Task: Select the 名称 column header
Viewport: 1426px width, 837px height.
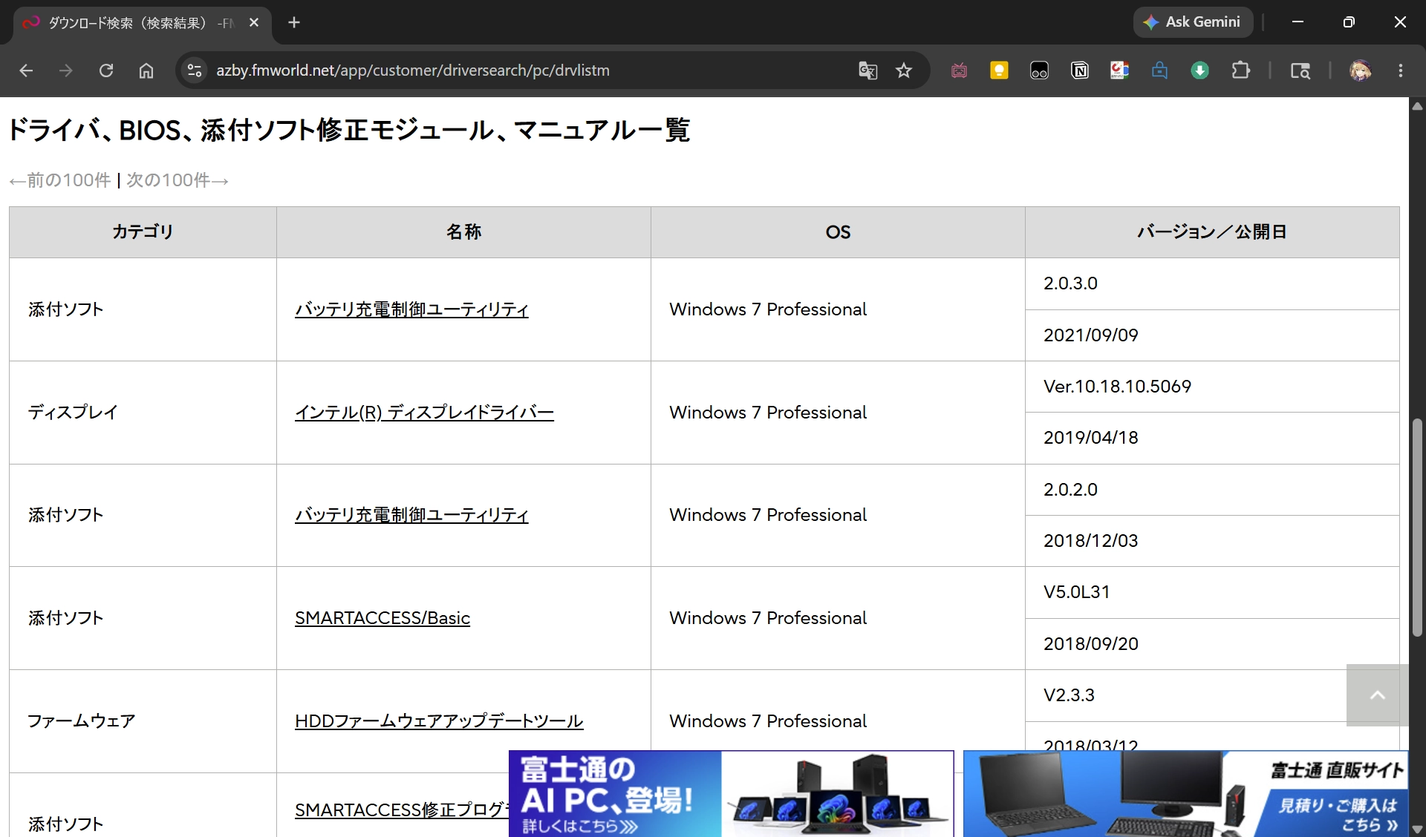Action: 463,232
